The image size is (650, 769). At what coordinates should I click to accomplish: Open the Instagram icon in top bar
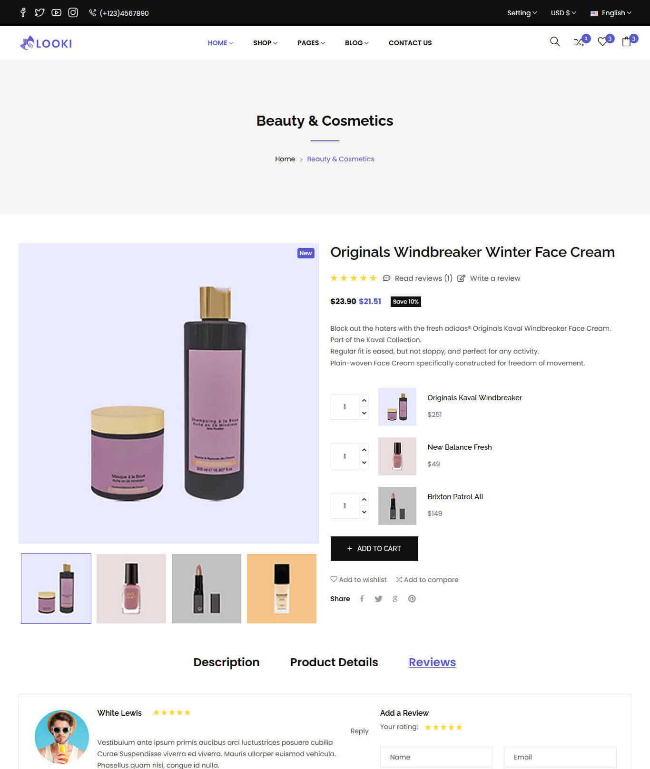73,13
